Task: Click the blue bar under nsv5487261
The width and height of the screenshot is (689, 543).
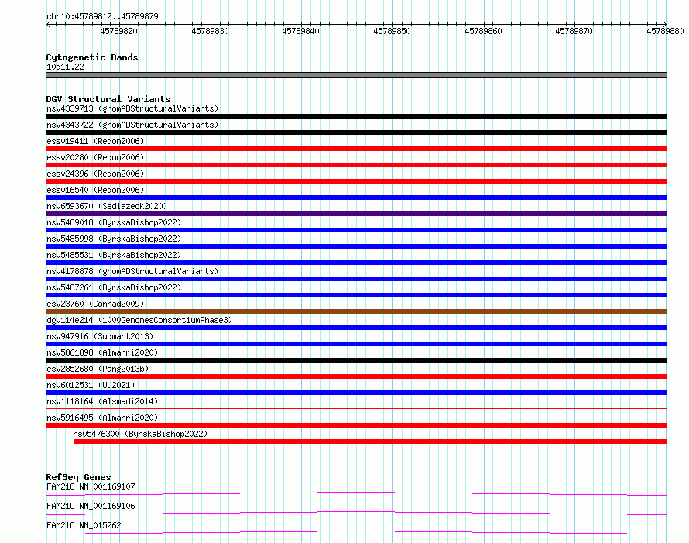Action: tap(356, 295)
